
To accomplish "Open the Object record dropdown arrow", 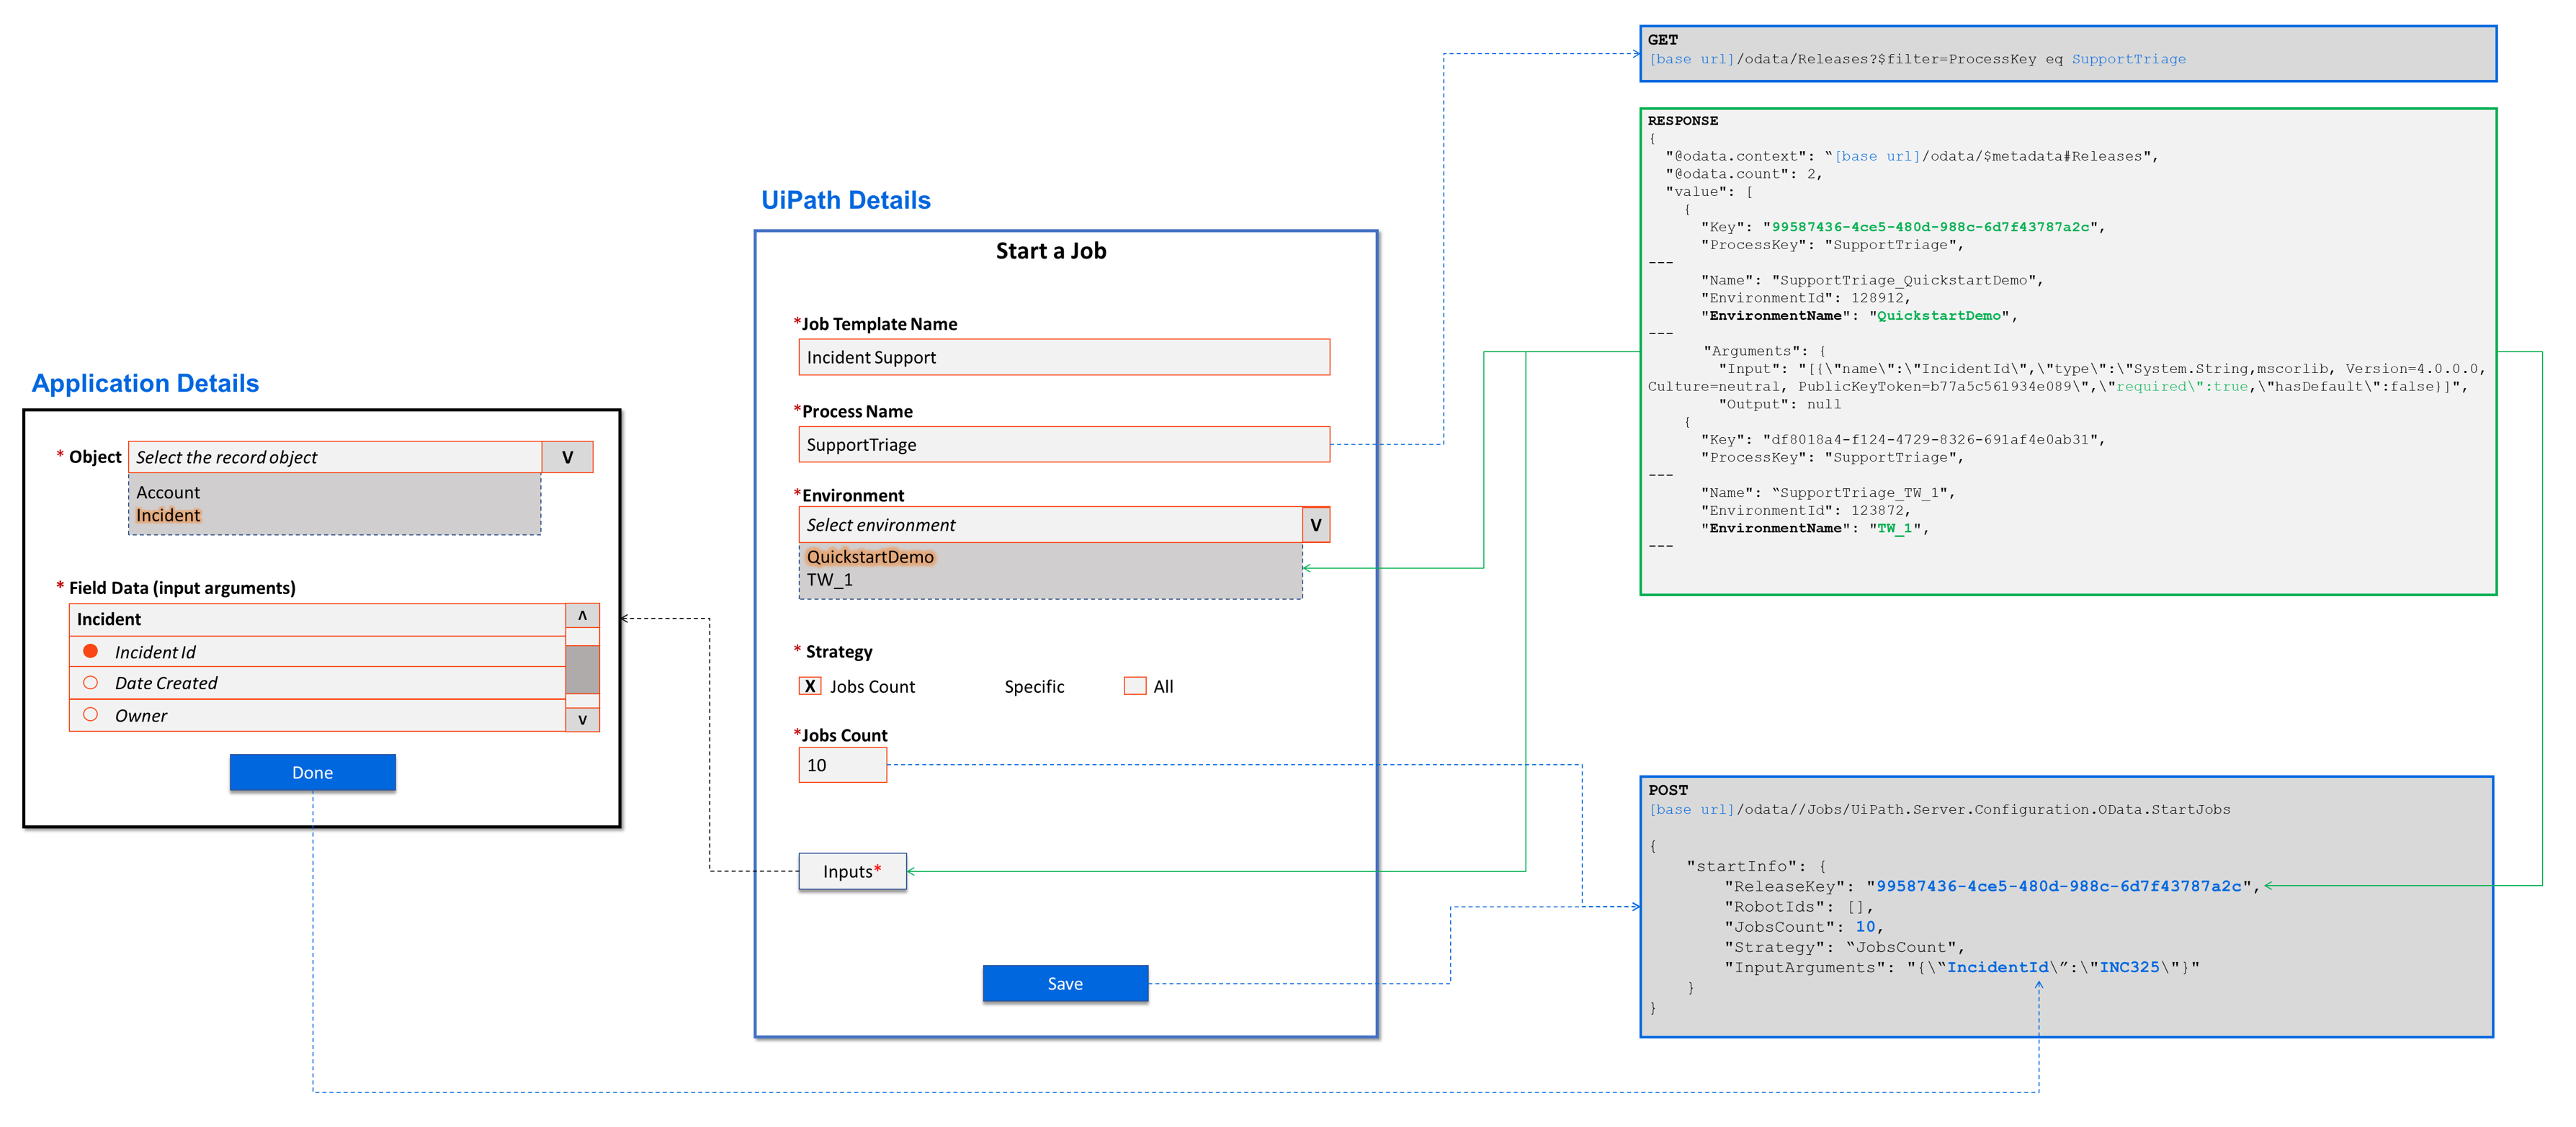I will tap(567, 457).
